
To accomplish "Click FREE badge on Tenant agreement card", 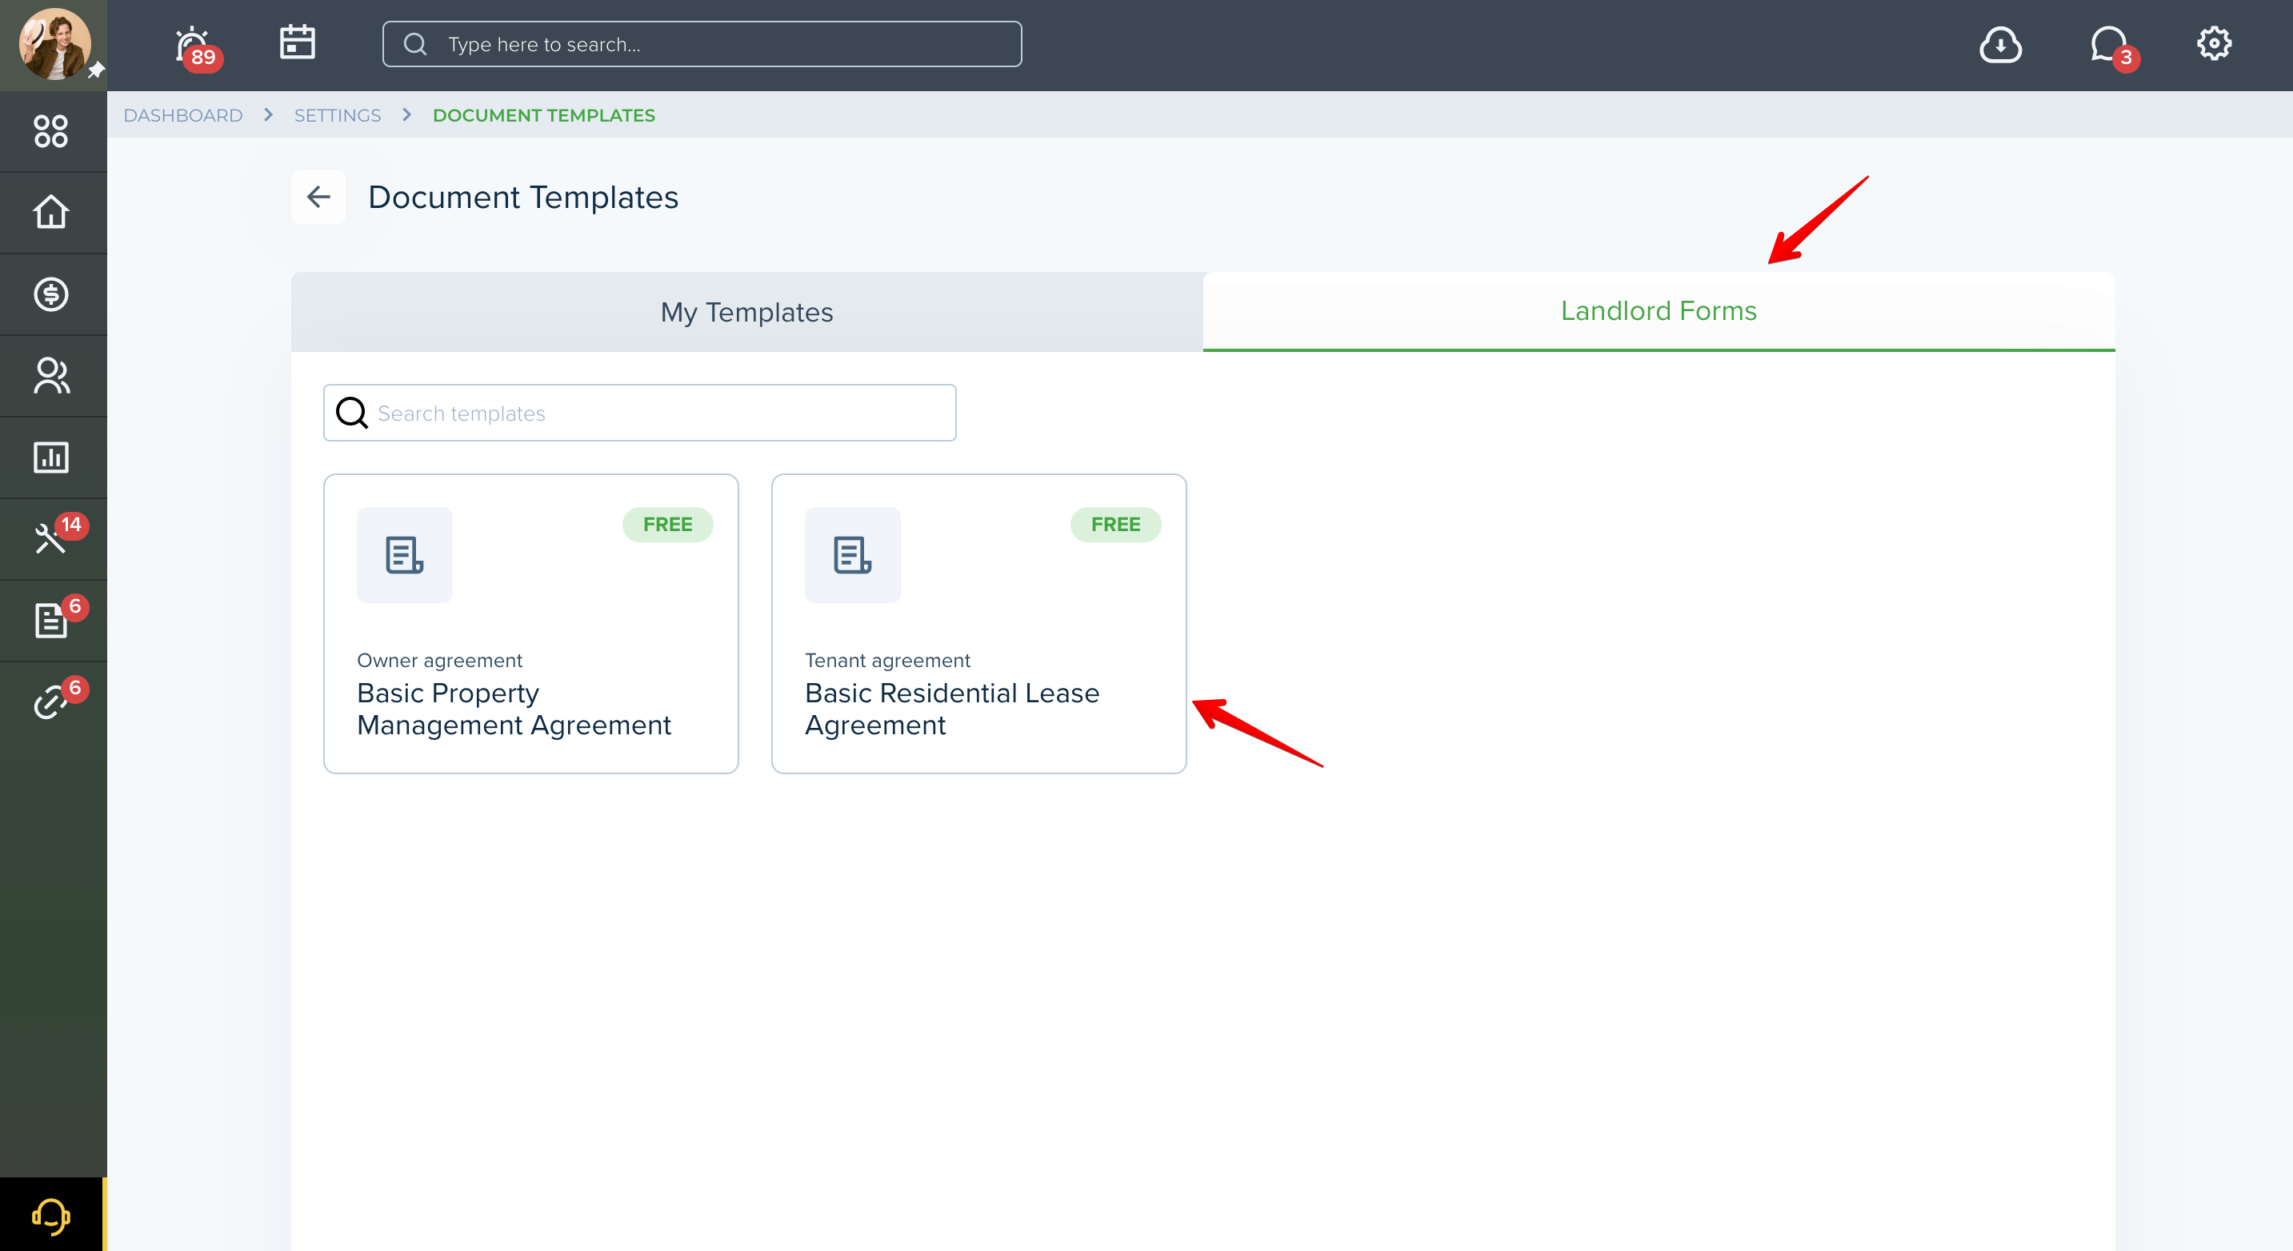I will click(1115, 525).
